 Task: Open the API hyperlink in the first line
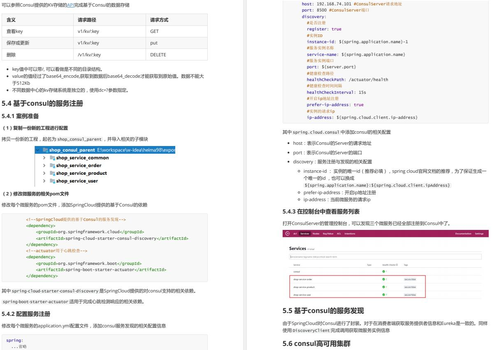(x=70, y=5)
